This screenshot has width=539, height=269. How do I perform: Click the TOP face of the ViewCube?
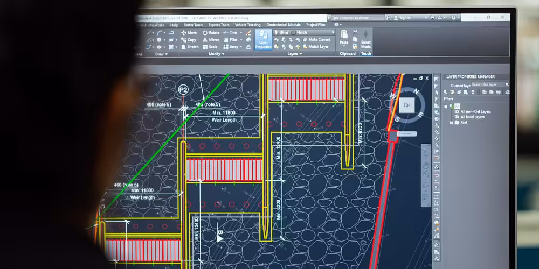406,105
